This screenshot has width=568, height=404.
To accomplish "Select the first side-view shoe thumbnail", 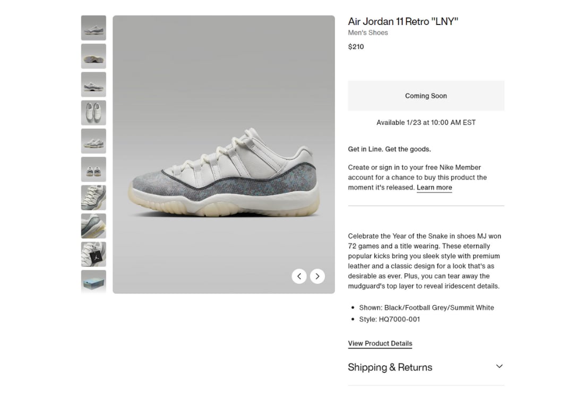I will pos(93,28).
